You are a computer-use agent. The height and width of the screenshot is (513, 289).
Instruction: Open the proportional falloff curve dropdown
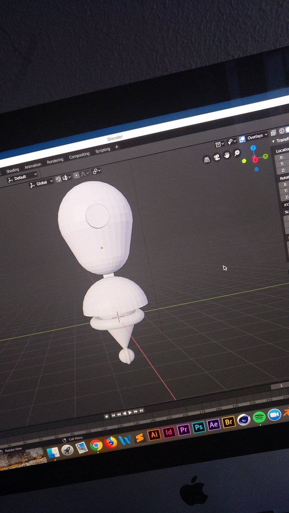(x=85, y=173)
